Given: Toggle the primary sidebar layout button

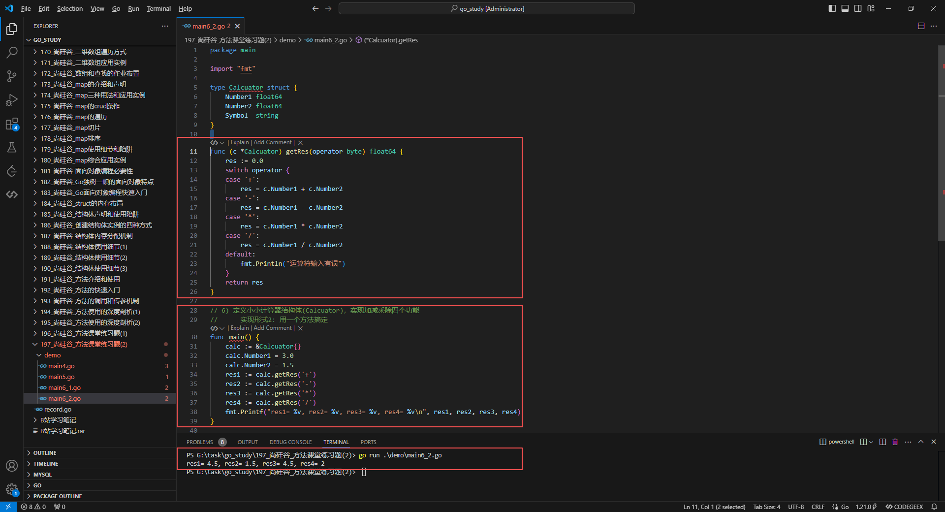Looking at the screenshot, I should (832, 8).
